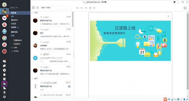Close the 过滤器上线 announcement popup
The image size is (189, 101).
168,16
